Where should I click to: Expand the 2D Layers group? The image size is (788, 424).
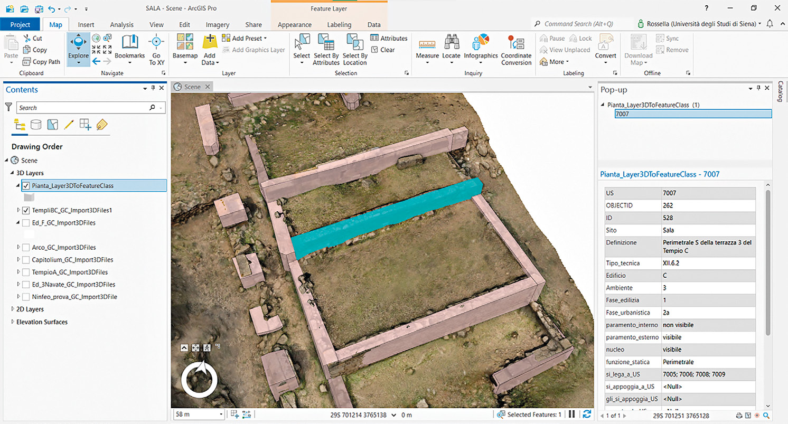click(x=13, y=309)
